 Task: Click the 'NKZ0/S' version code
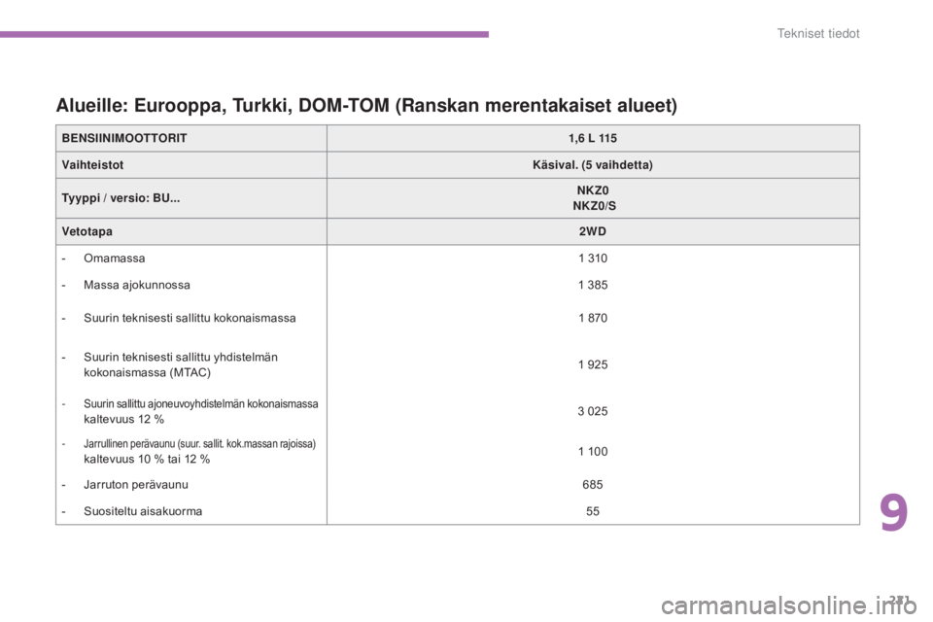(x=595, y=206)
